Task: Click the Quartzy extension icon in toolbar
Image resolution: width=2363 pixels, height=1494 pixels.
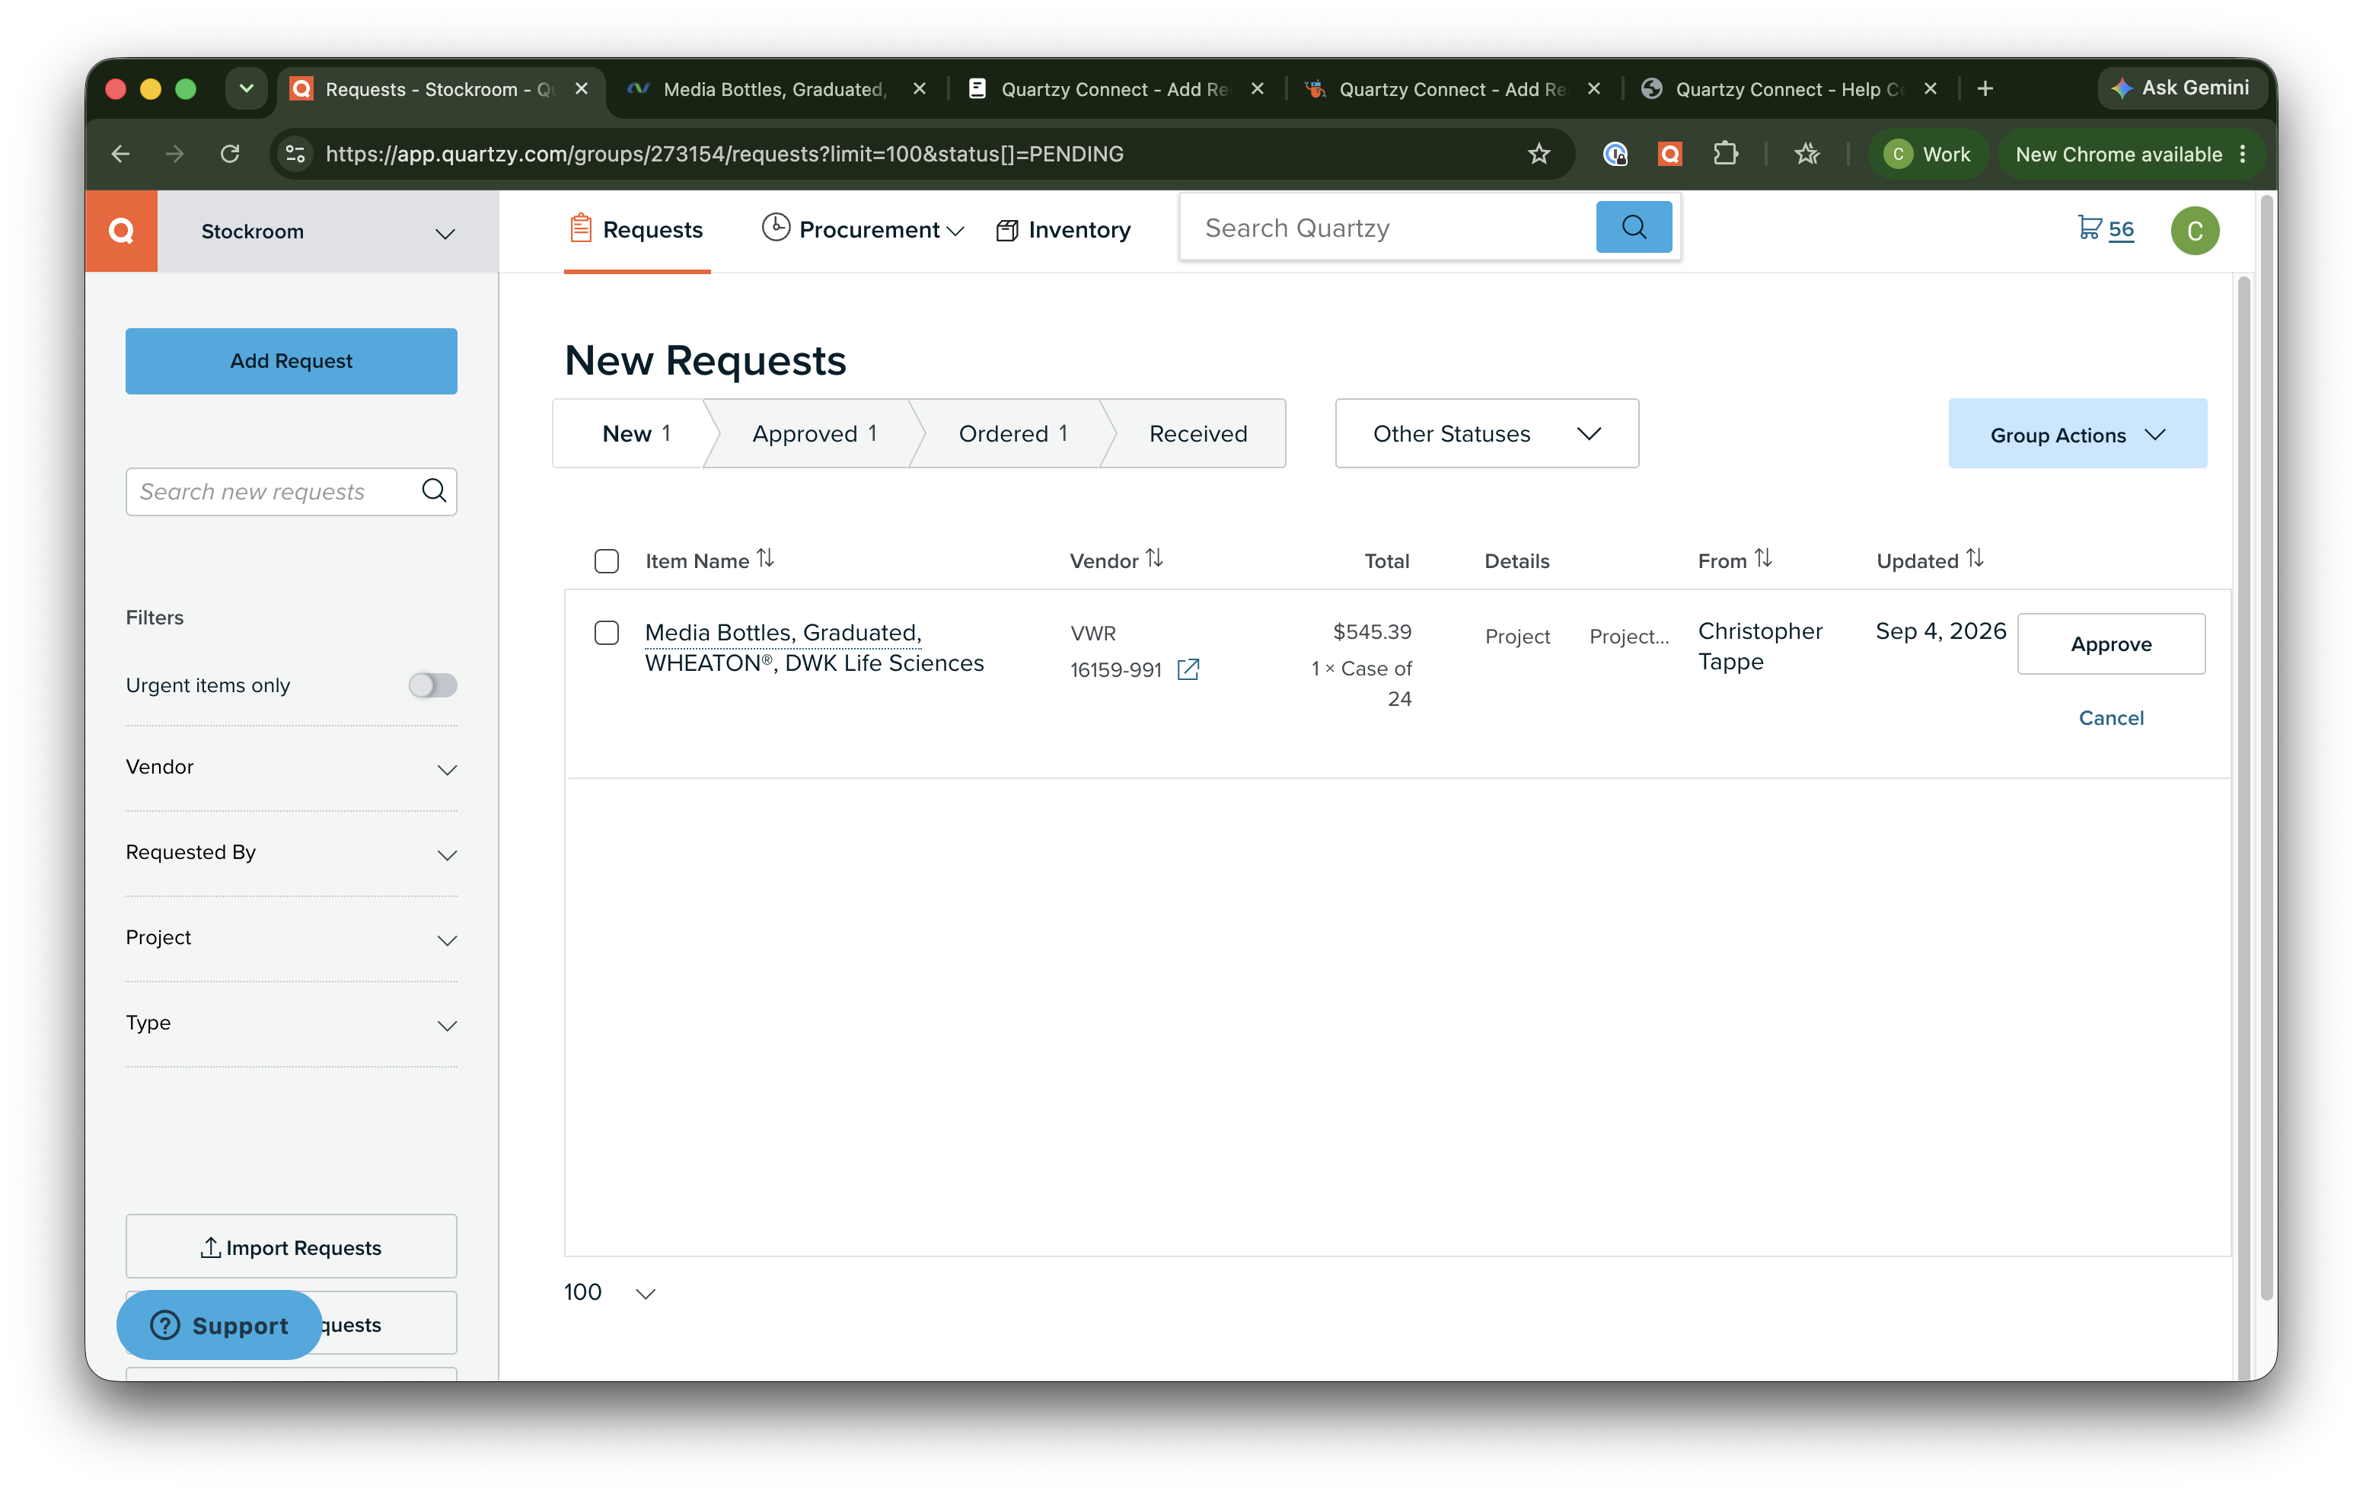Action: click(1669, 154)
